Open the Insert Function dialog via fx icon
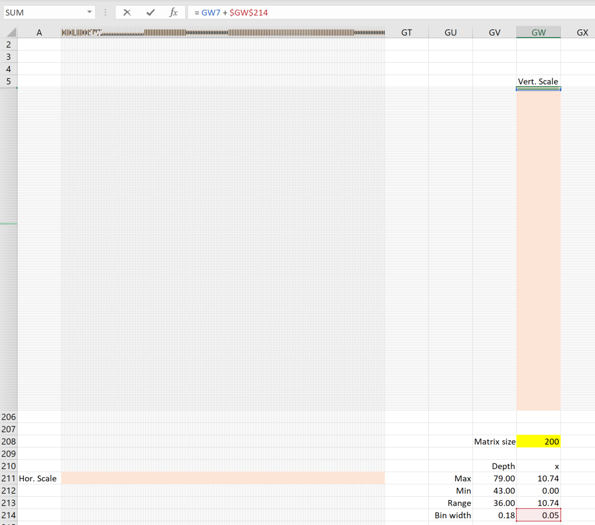 [x=174, y=12]
